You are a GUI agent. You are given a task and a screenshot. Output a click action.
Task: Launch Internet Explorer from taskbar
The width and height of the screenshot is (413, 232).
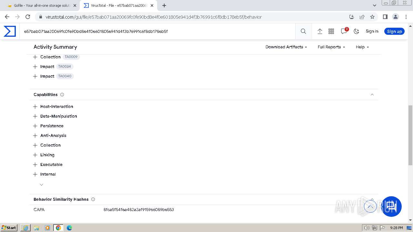point(25,228)
